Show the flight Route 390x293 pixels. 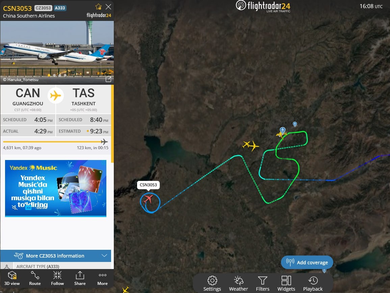pos(35,278)
